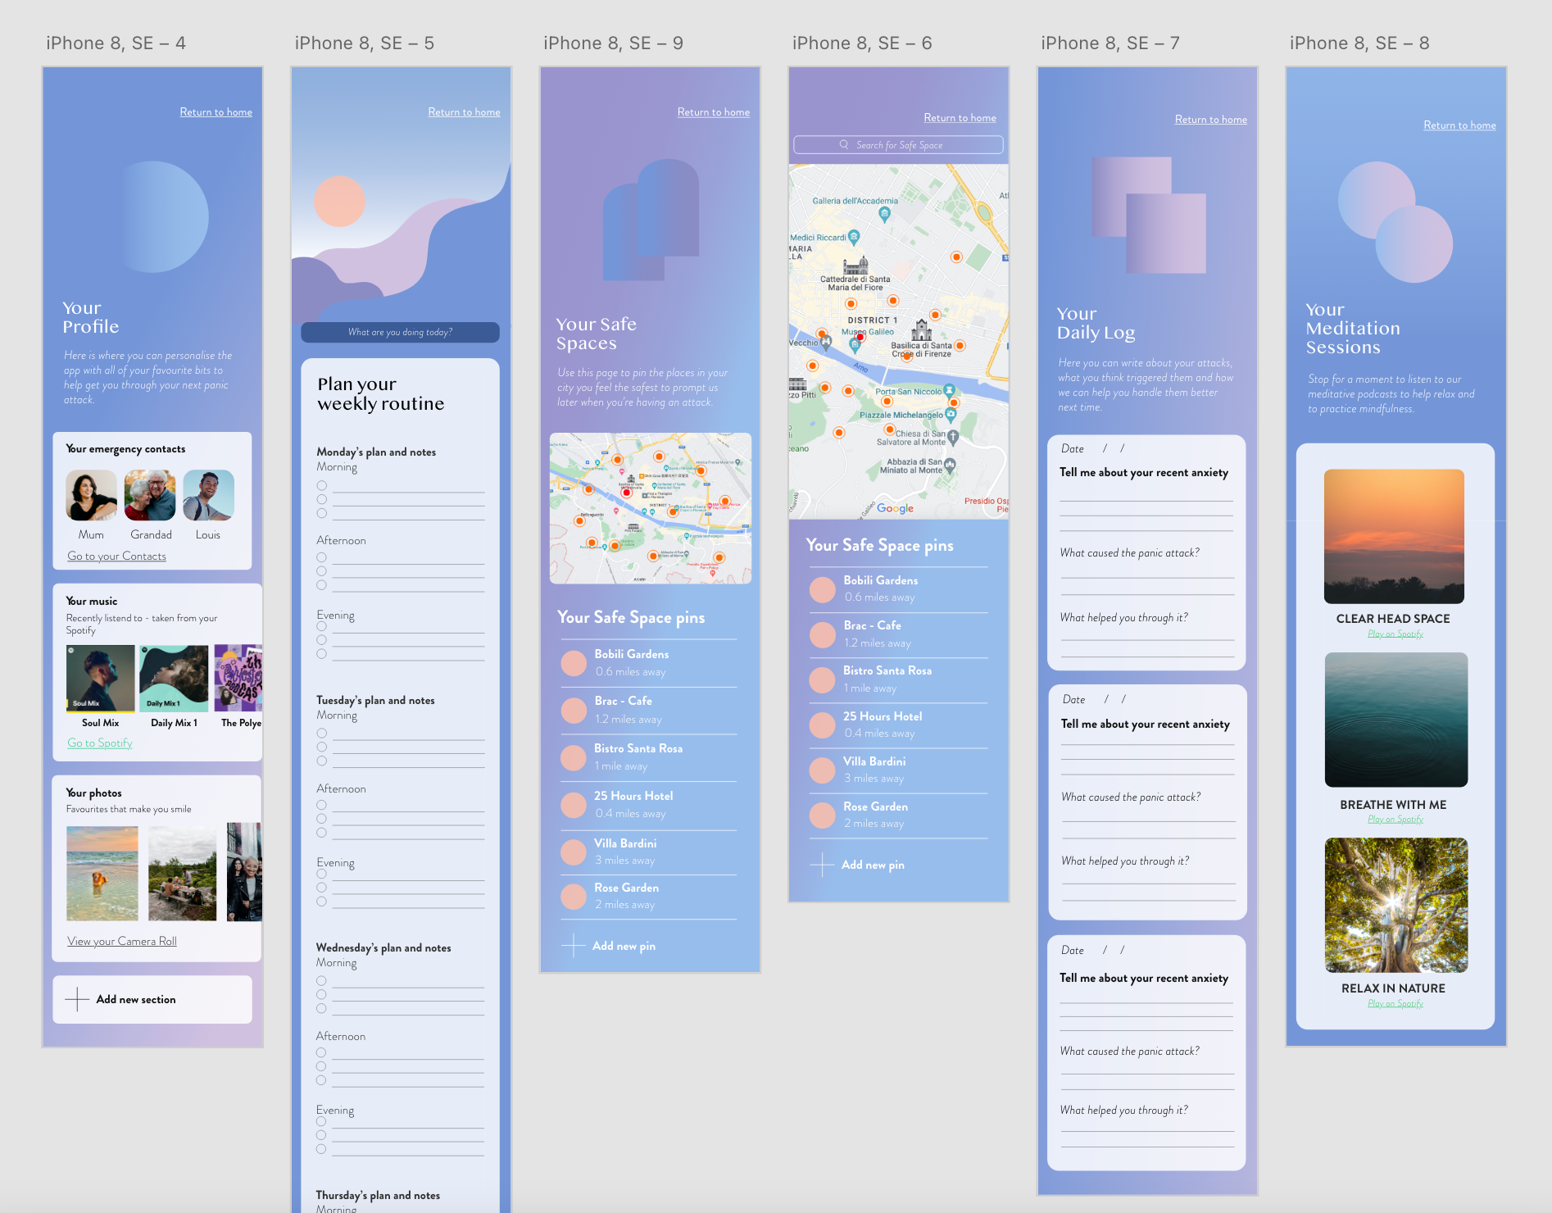This screenshot has width=1552, height=1213.
Task: Select first Wednesday Morning radio circle
Action: [x=322, y=982]
